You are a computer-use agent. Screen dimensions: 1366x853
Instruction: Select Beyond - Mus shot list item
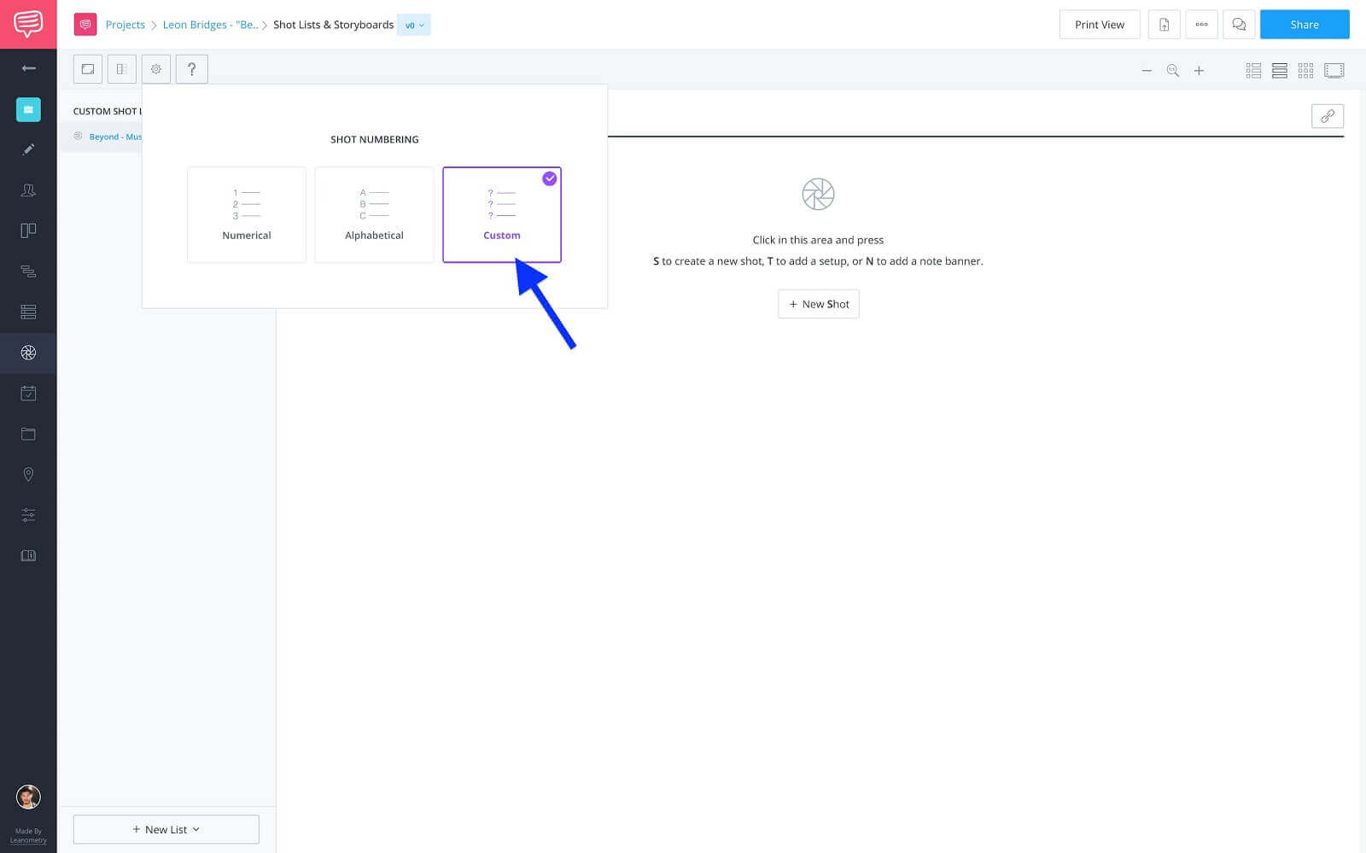coord(114,137)
